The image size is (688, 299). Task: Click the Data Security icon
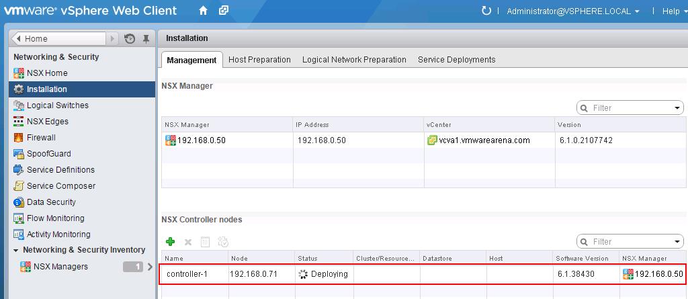pos(18,202)
